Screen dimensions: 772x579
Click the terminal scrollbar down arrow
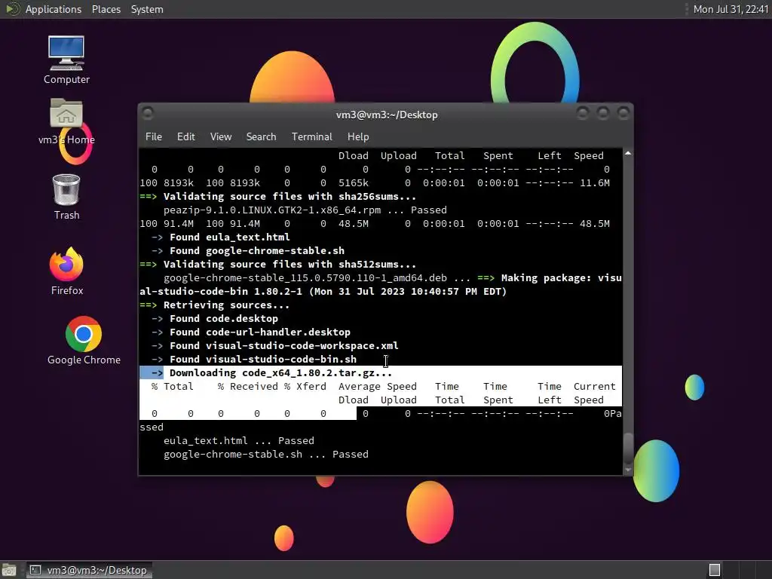[628, 470]
